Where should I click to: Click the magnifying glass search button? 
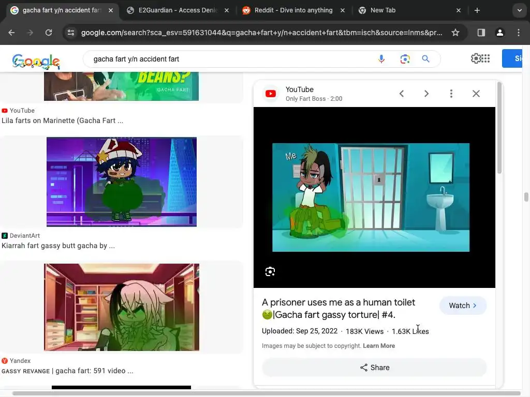click(x=425, y=59)
